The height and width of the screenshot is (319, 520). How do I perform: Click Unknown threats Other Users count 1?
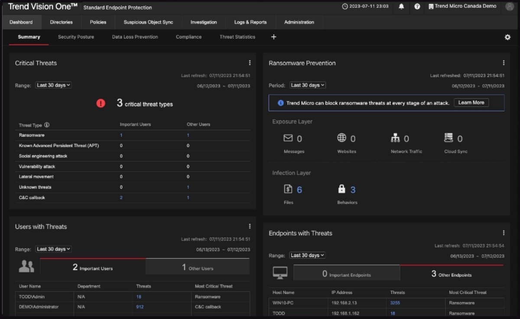click(x=188, y=187)
